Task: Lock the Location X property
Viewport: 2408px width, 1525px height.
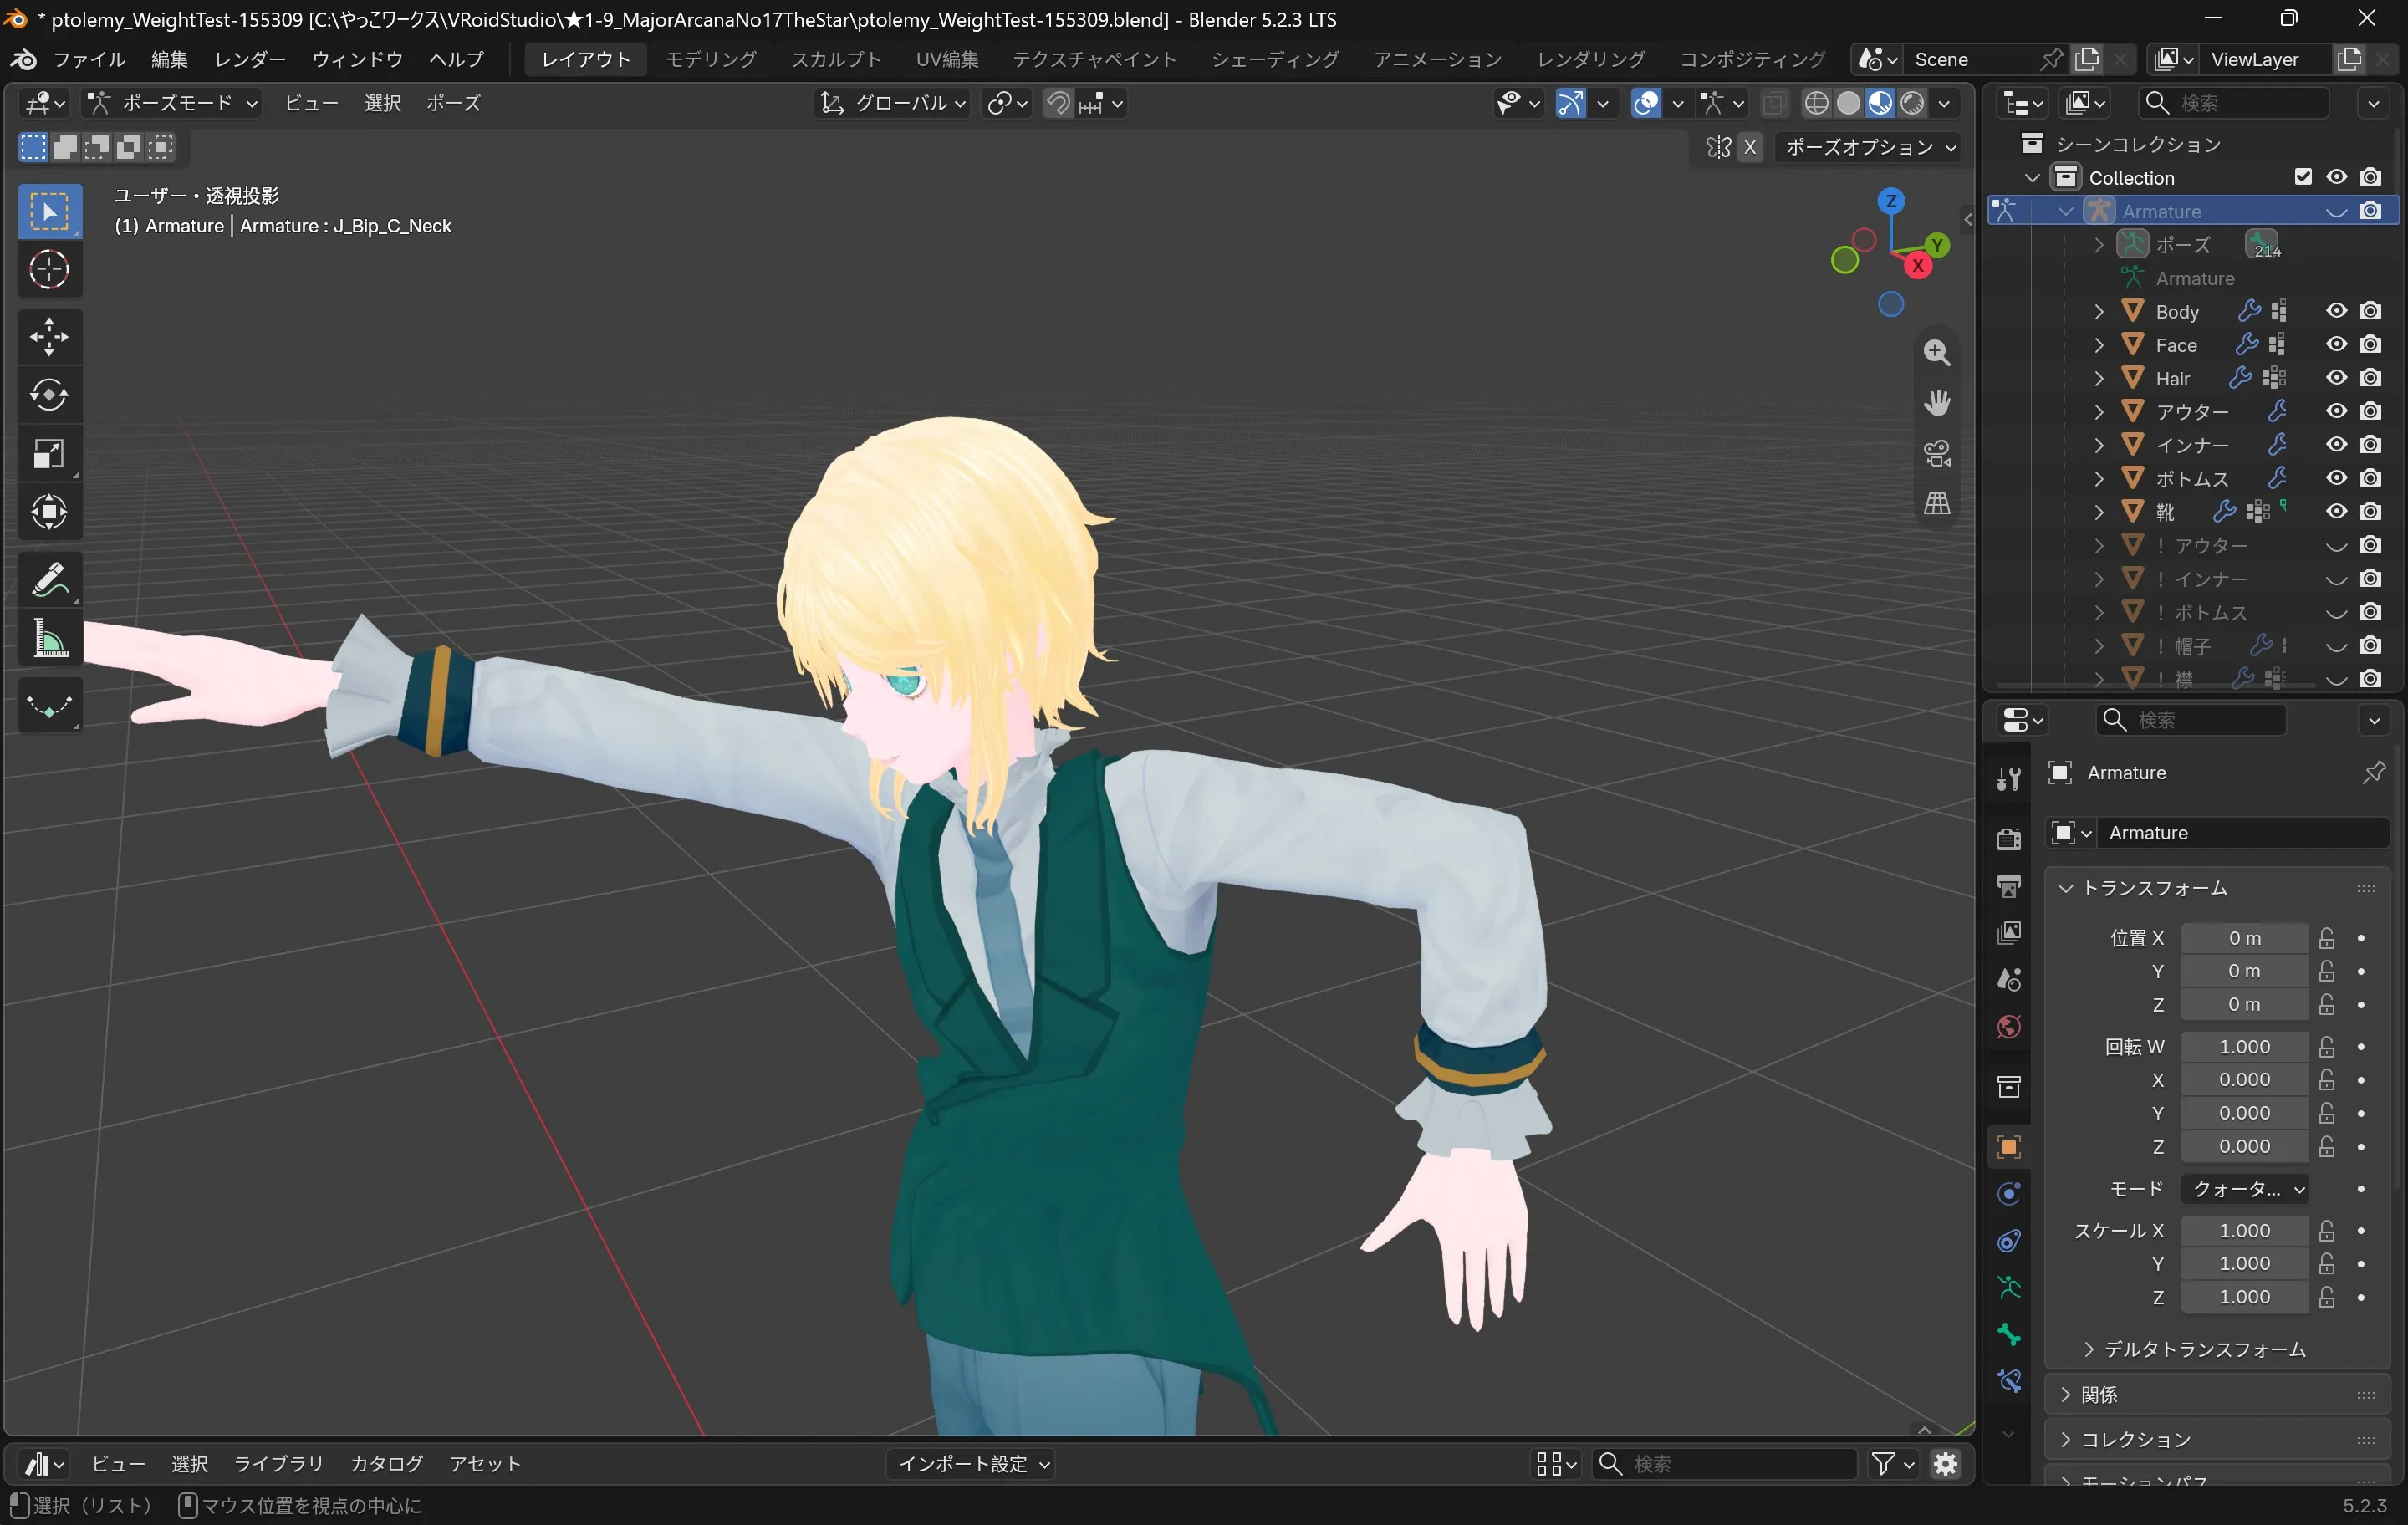Action: (2327, 938)
